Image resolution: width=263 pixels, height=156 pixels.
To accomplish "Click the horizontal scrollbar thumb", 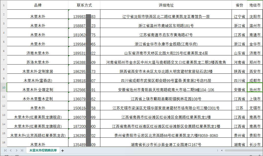I will [x=244, y=150].
